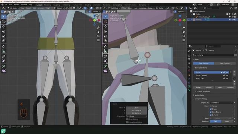Toggle camera view icon in right viewport
Screen dimensions: 238x134
184,36
